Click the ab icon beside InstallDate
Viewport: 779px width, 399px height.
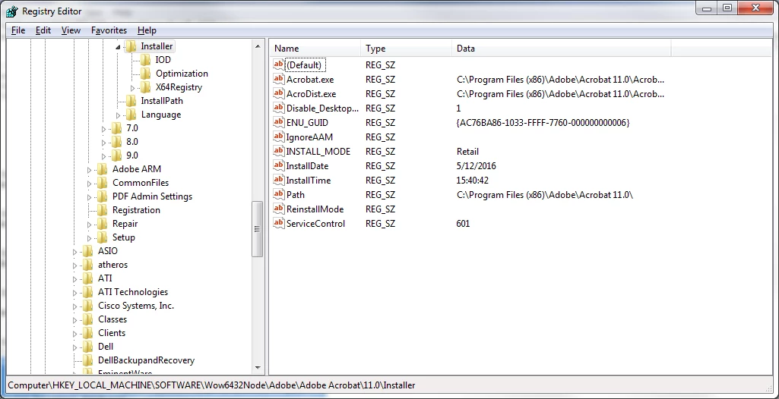[x=279, y=165]
